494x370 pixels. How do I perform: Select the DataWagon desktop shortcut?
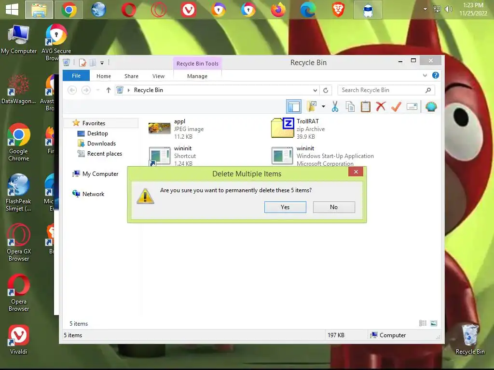19,89
